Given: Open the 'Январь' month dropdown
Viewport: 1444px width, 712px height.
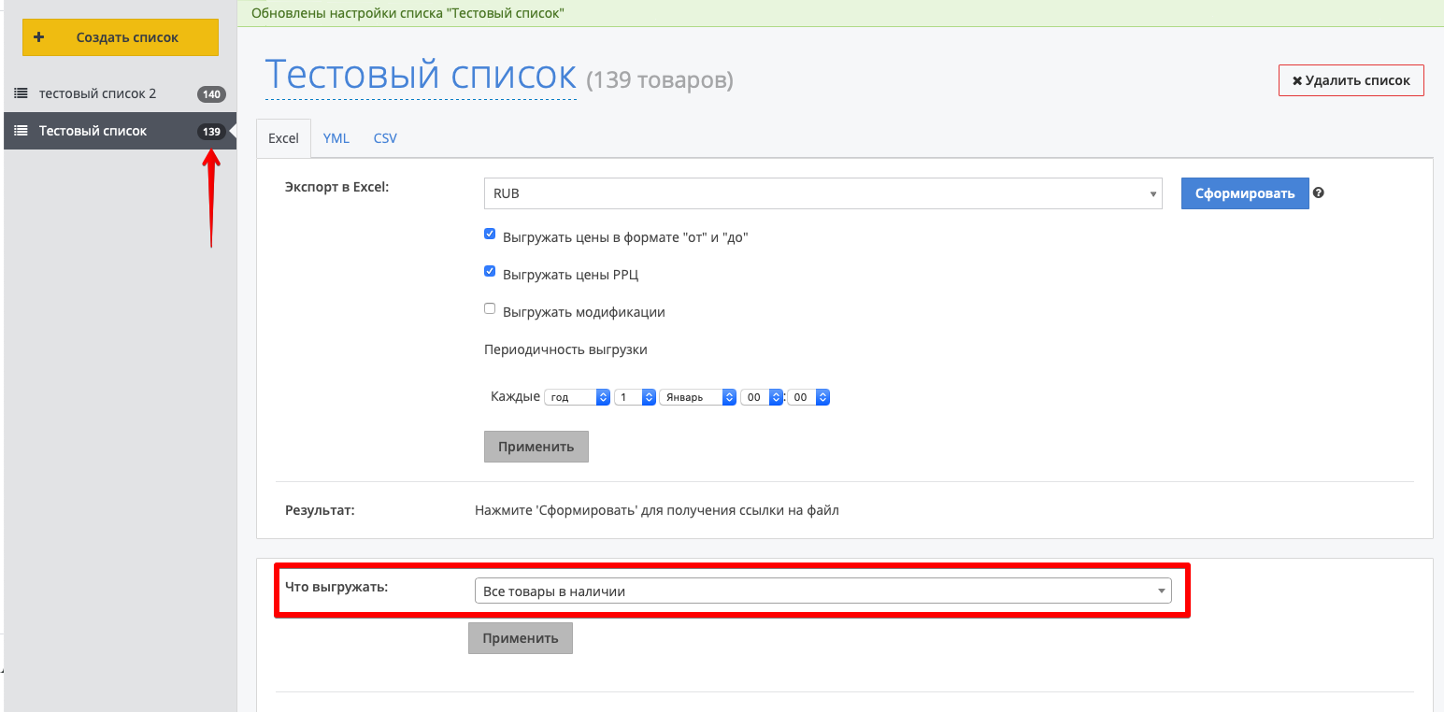Looking at the screenshot, I should (x=697, y=397).
